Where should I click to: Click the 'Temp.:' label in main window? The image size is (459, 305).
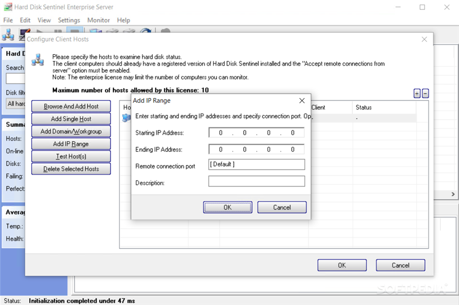(14, 226)
